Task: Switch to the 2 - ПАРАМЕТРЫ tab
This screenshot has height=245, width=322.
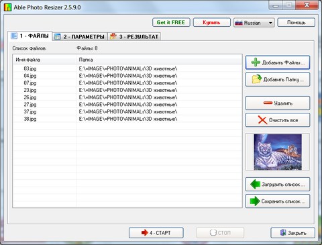Action: [x=80, y=37]
